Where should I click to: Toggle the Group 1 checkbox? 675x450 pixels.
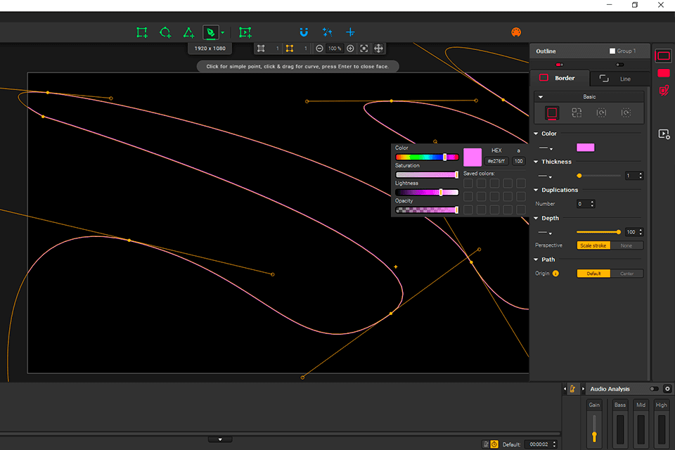point(612,51)
